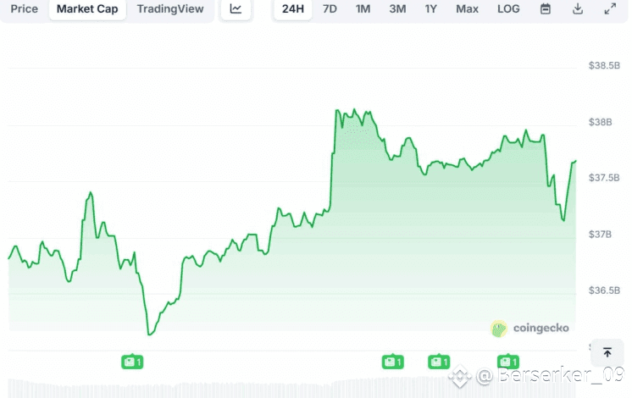Click the first news marker on the timeline

pos(132,362)
